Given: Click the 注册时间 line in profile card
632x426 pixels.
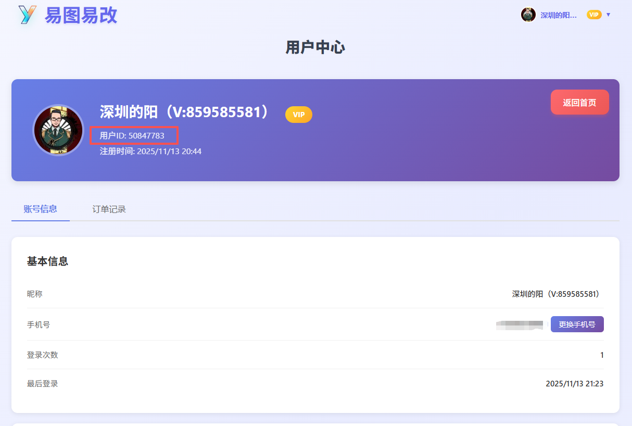Looking at the screenshot, I should 150,152.
